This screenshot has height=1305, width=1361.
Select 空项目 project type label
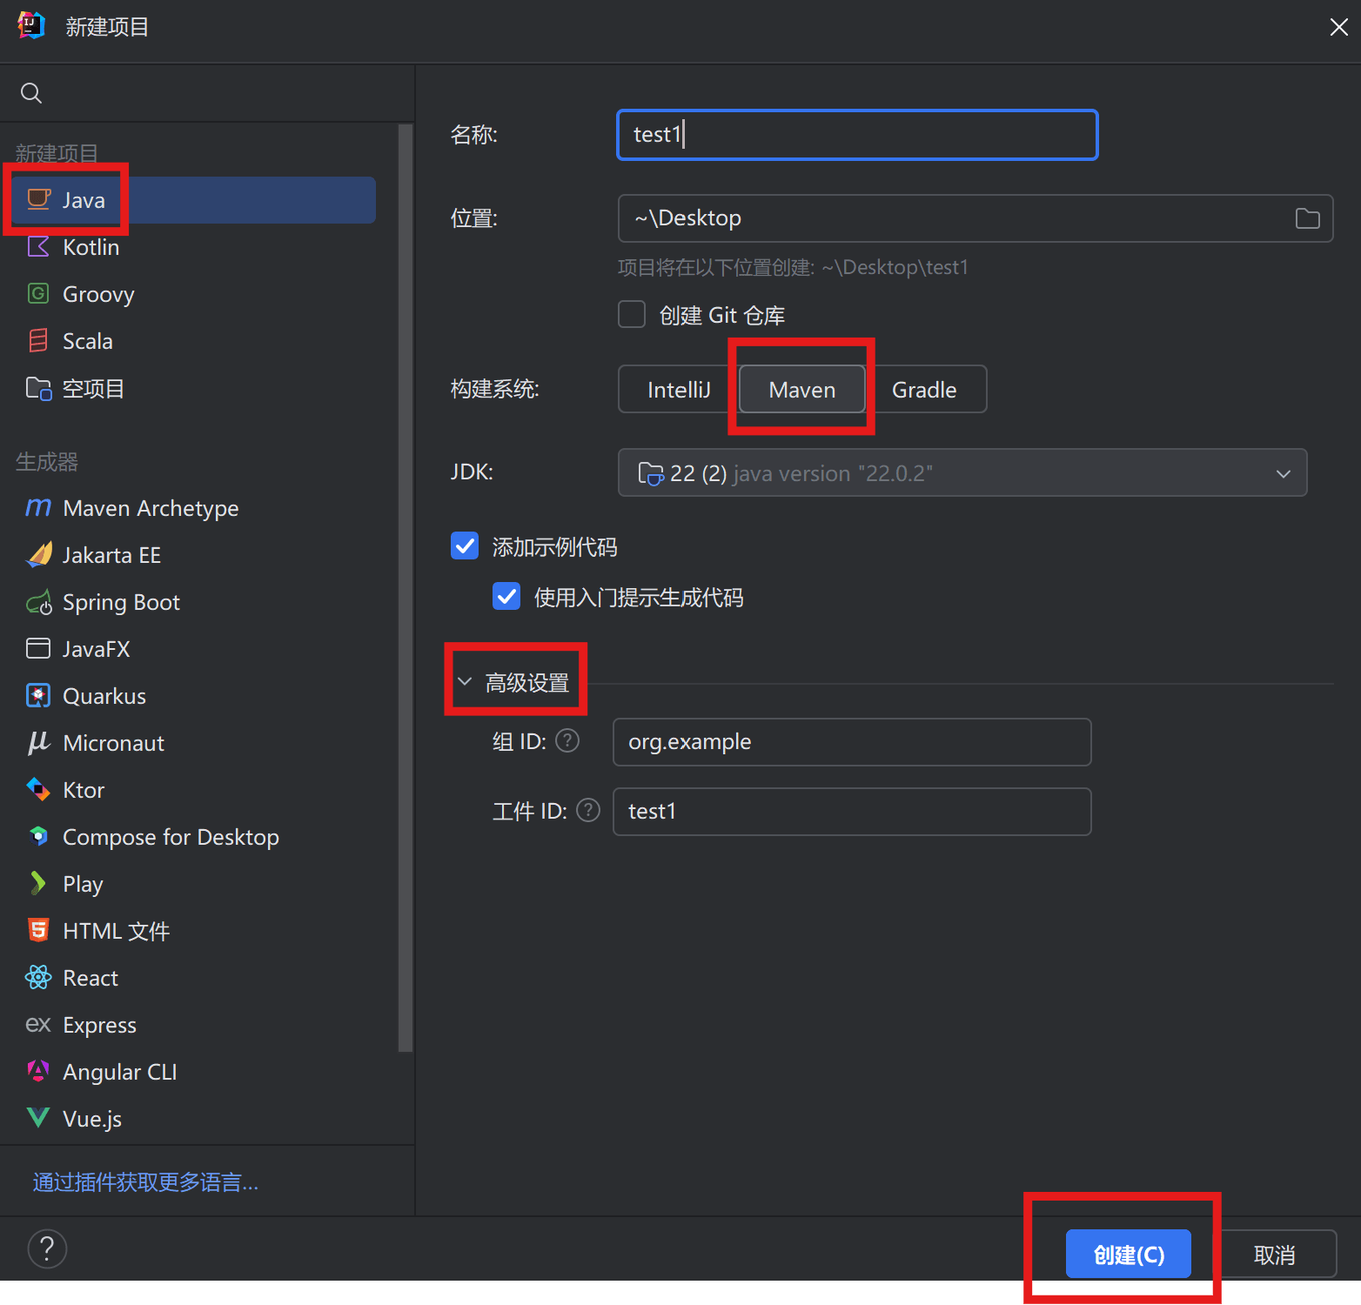click(93, 388)
